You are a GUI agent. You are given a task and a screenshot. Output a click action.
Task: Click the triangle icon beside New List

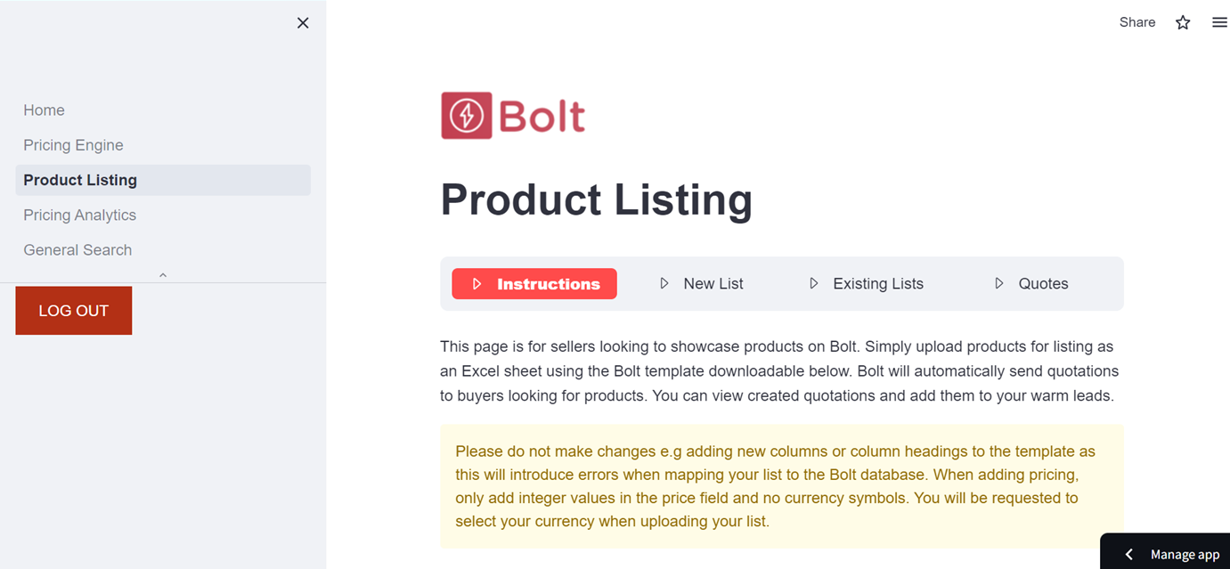pyautogui.click(x=664, y=282)
